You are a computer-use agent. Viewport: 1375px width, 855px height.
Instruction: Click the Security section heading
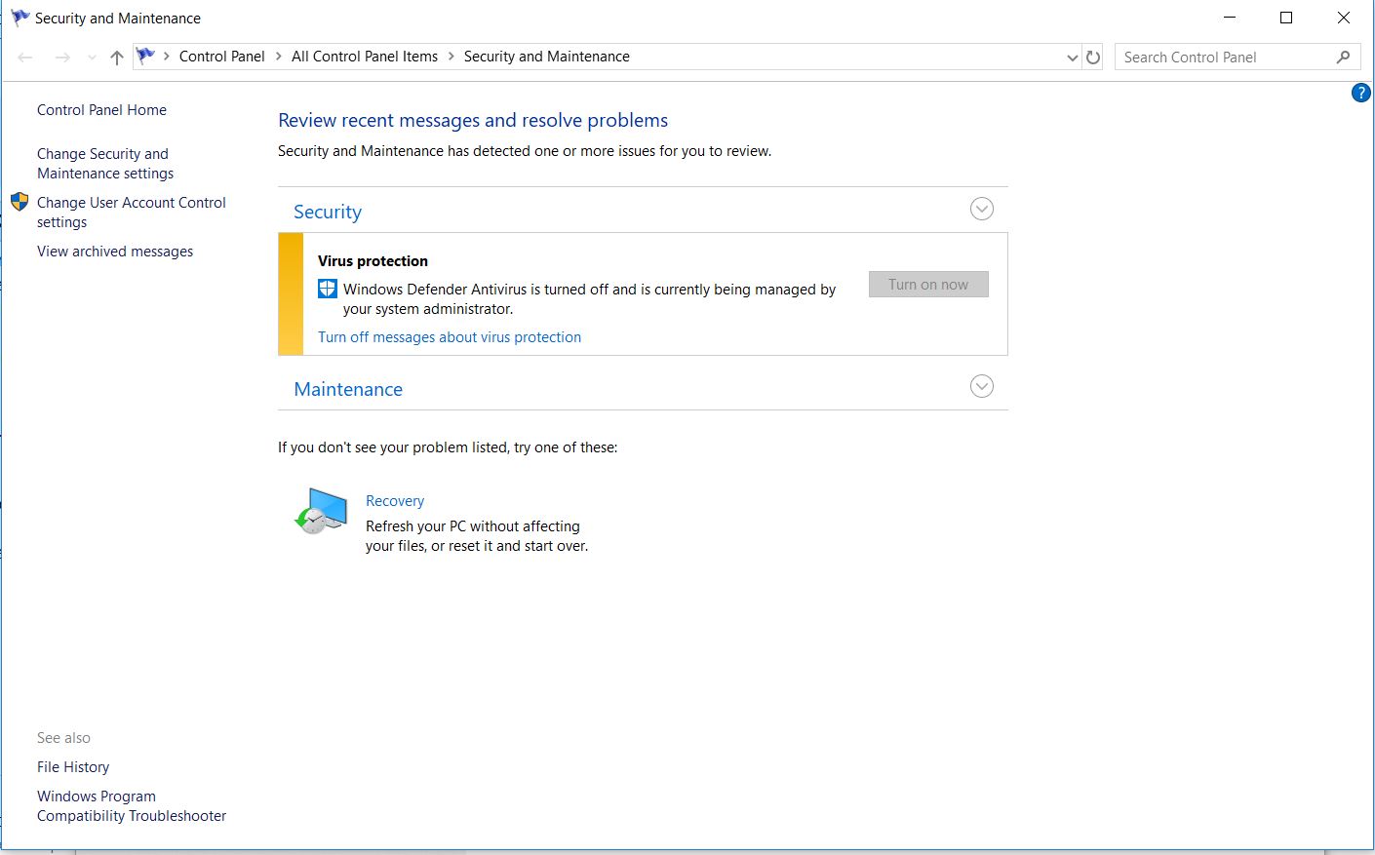328,212
